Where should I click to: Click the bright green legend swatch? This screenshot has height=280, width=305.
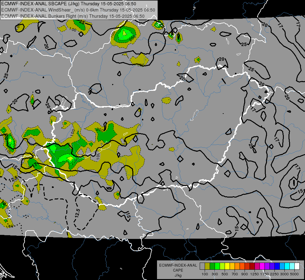point(217,266)
